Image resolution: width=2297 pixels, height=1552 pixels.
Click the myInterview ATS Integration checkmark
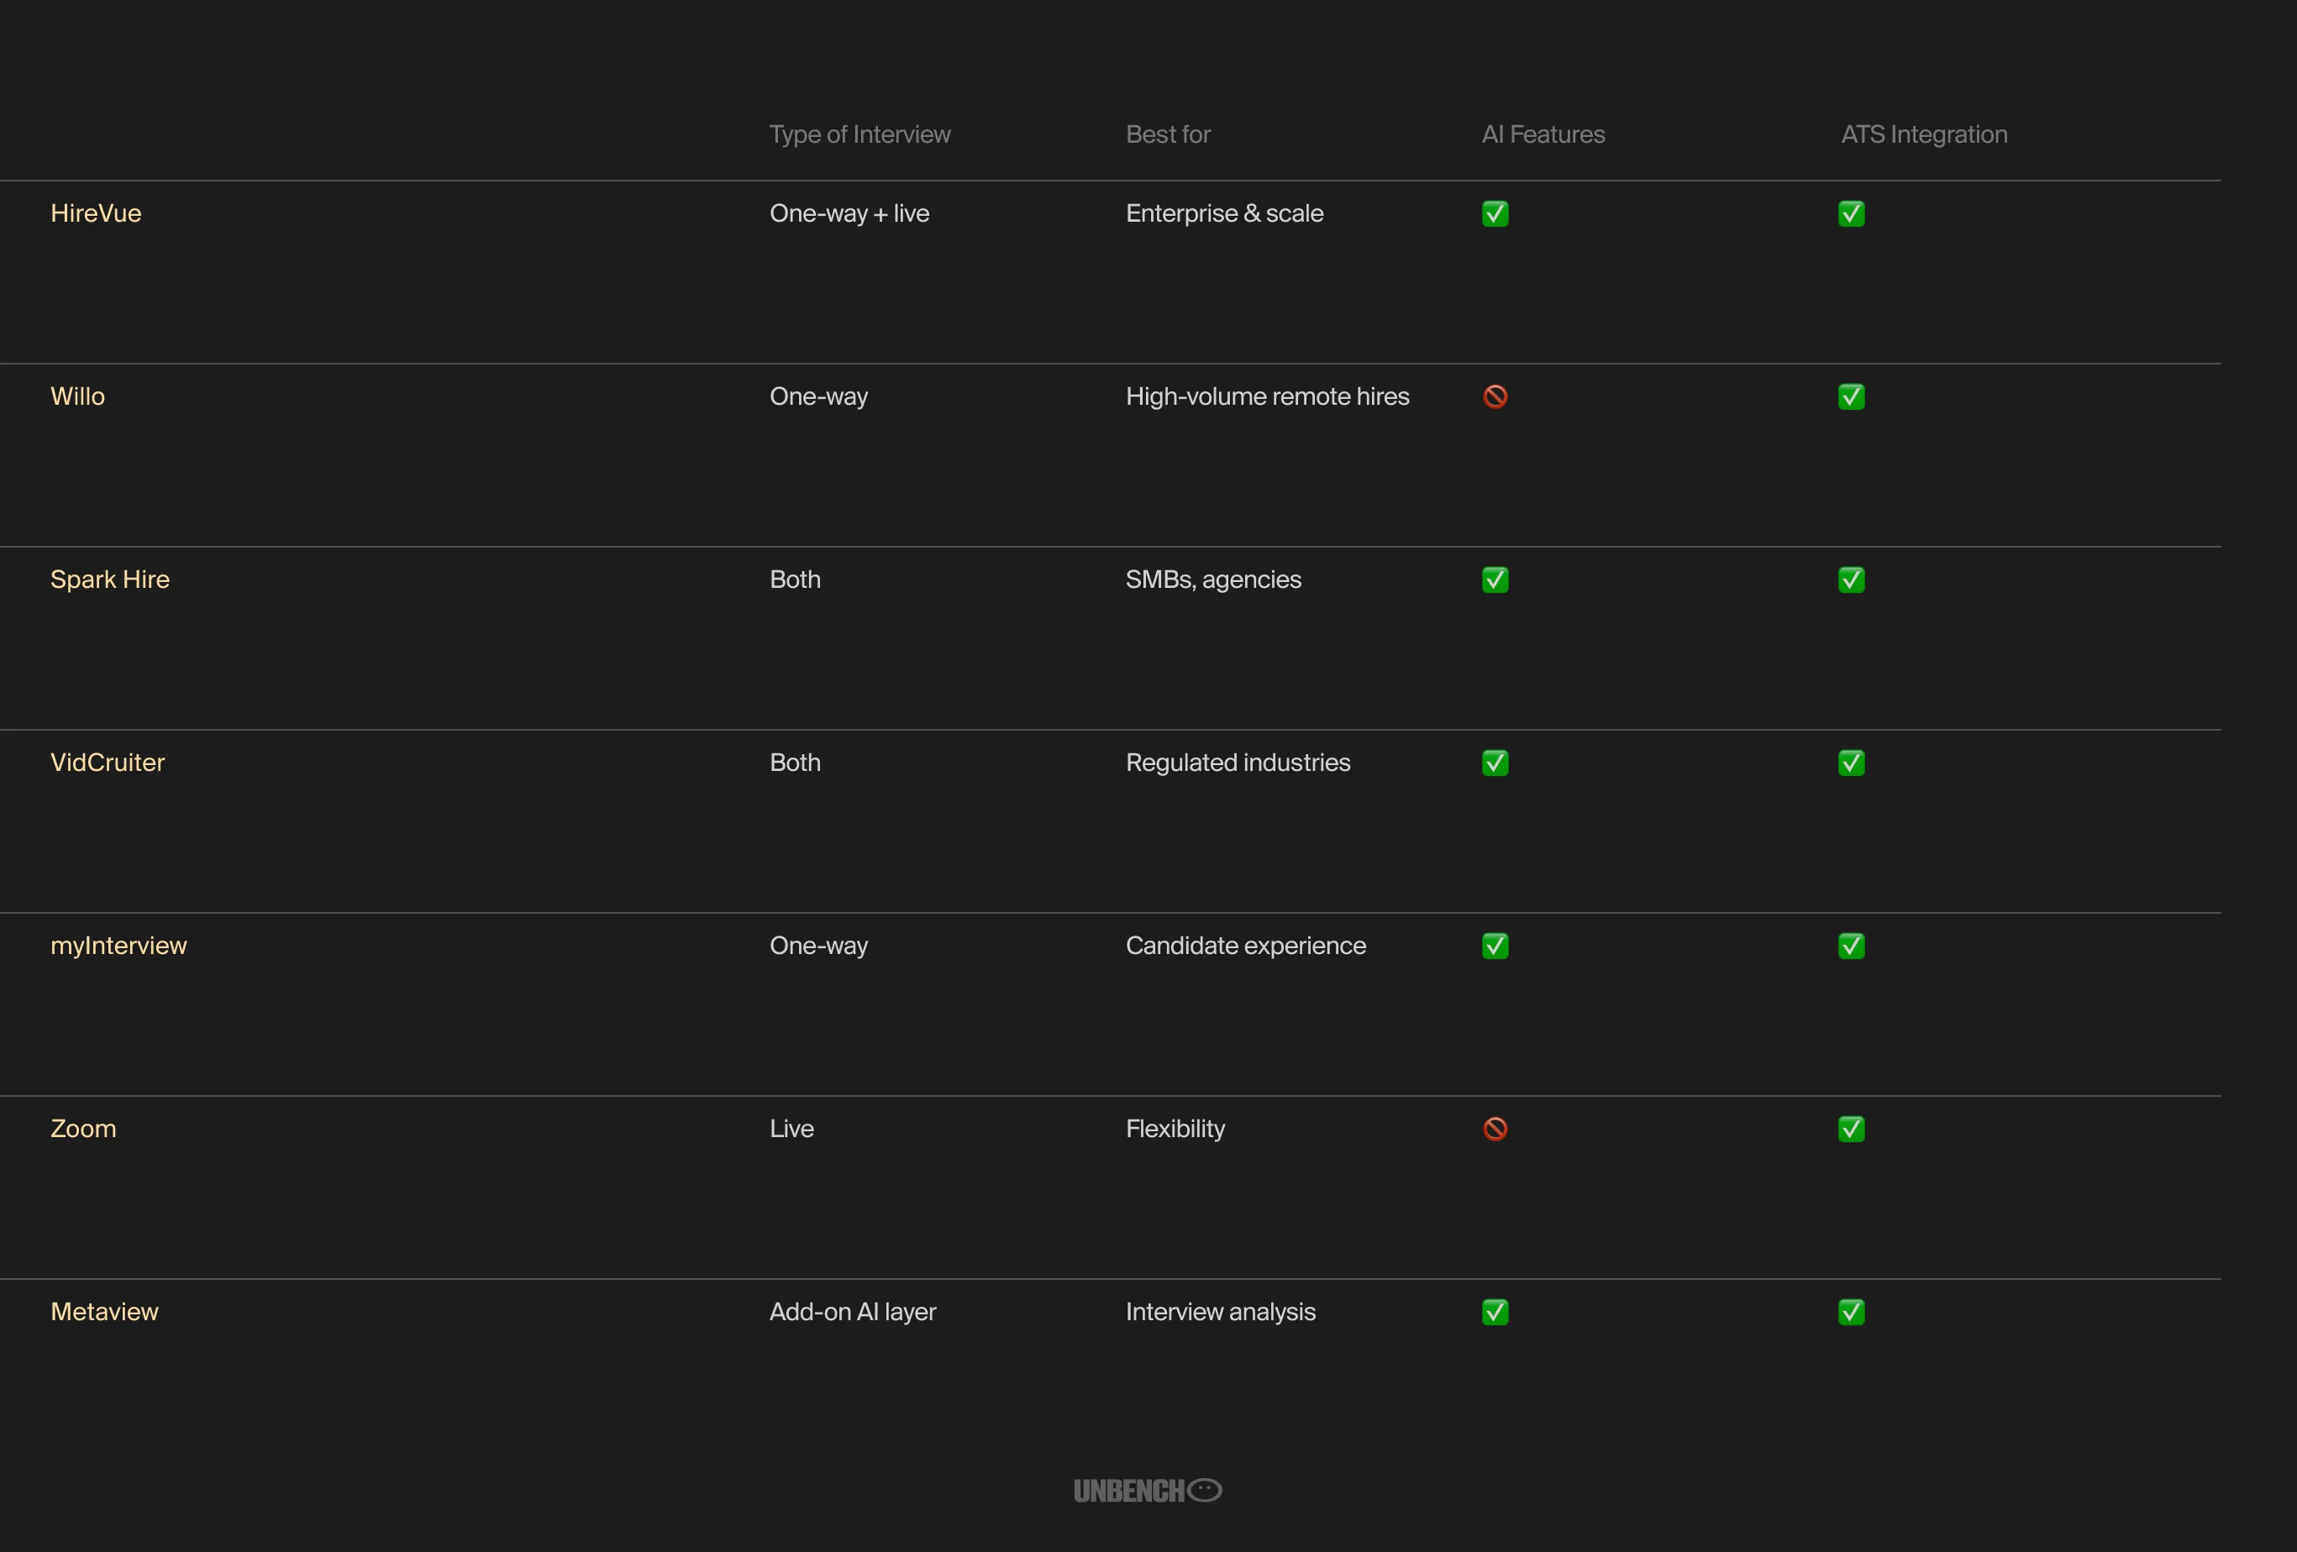tap(1850, 946)
